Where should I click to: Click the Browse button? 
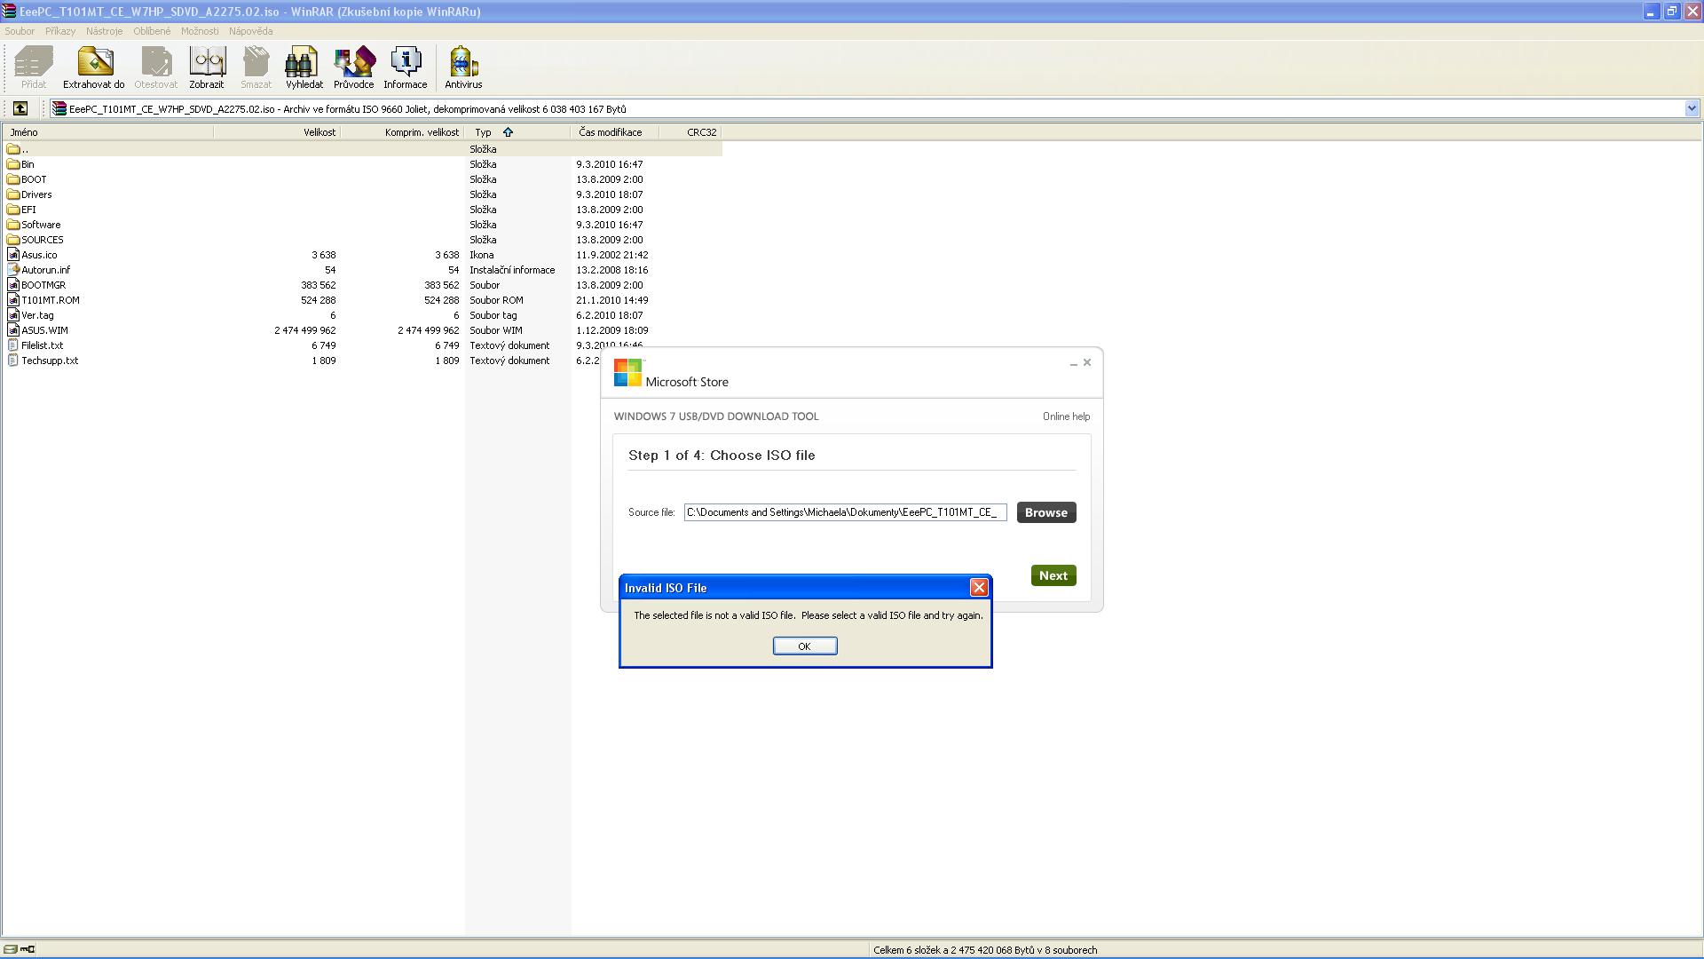(x=1046, y=512)
